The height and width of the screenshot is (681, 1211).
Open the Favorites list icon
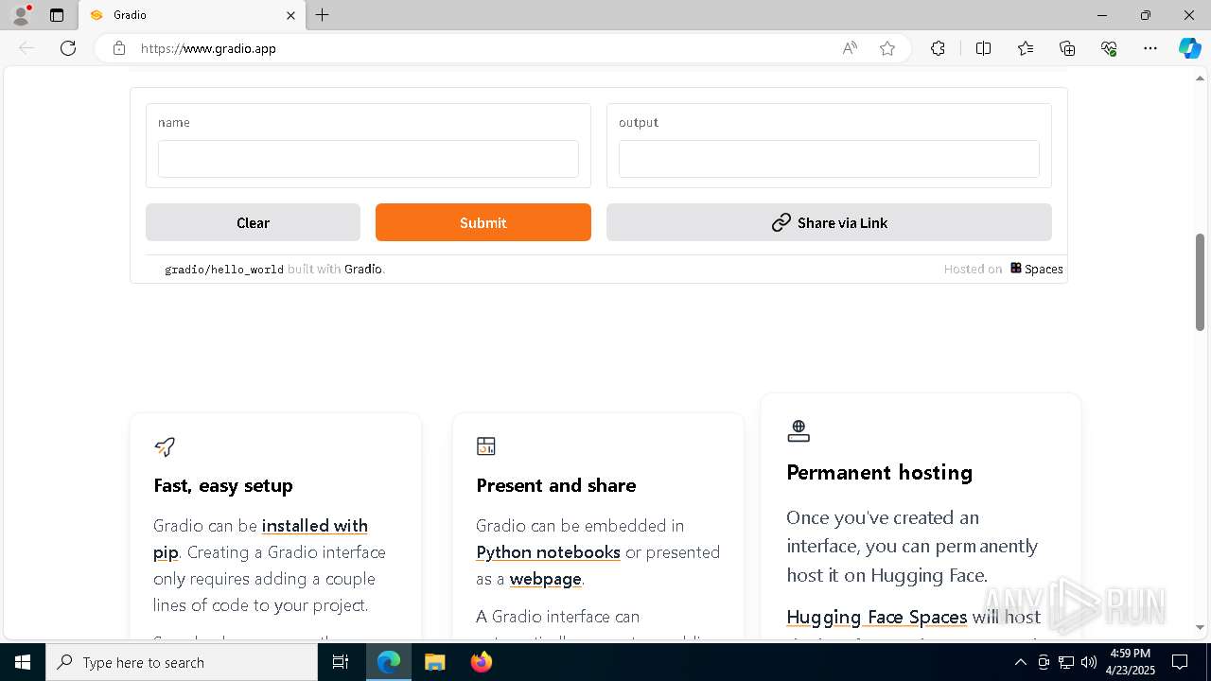tap(1026, 48)
